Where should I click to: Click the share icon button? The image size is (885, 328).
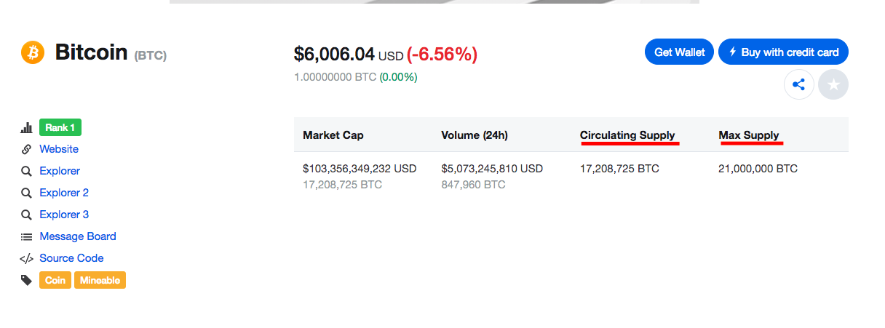[798, 85]
